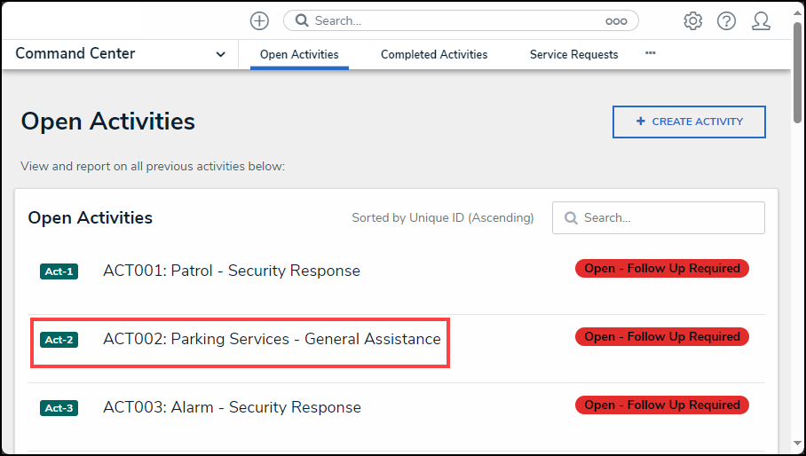Click the three-dot icon in top search bar
This screenshot has width=806, height=456.
[x=616, y=20]
